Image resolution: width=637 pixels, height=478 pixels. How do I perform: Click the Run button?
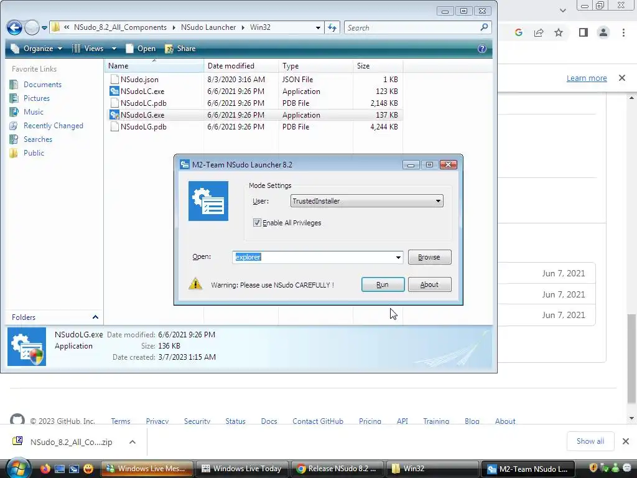point(383,284)
